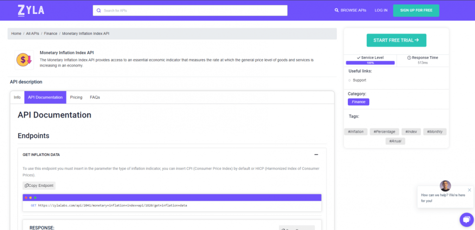This screenshot has height=230, width=475.
Task: Click the GET endpoint URL text
Action: tap(109, 205)
